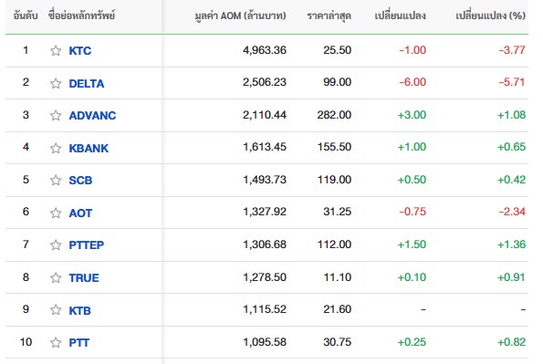Click the อันดับ ranking column header
The image size is (543, 364).
pyautogui.click(x=26, y=16)
